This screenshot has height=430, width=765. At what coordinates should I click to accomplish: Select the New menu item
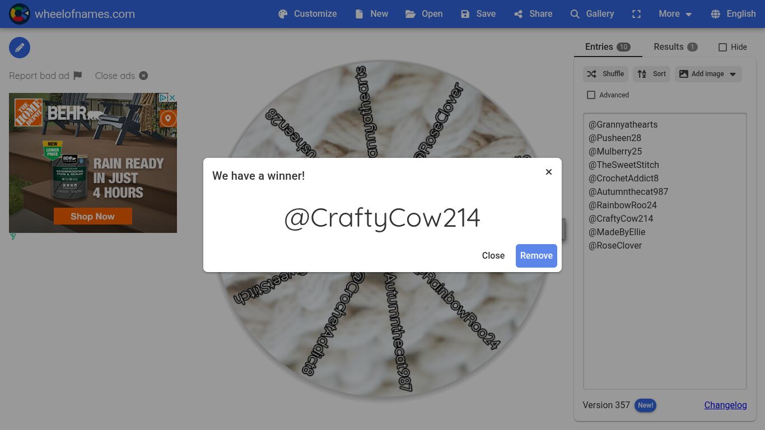[x=371, y=14]
